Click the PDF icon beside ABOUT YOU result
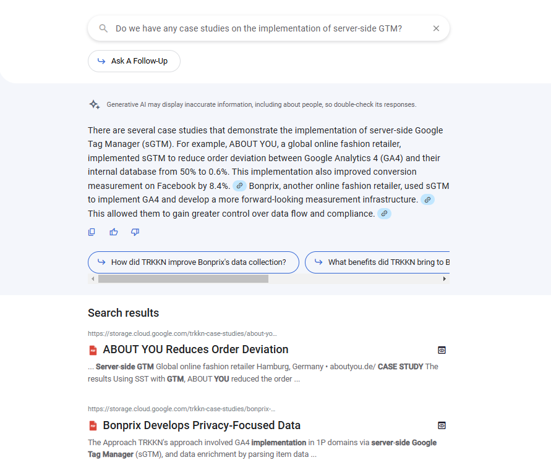Viewport: 551px width, 468px height. [x=93, y=349]
